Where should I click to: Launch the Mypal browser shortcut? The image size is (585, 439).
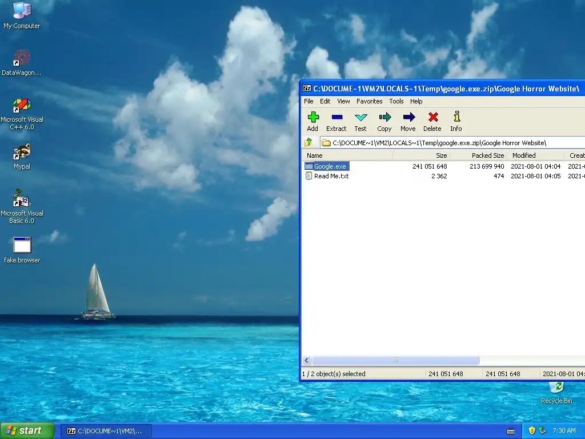(22, 151)
